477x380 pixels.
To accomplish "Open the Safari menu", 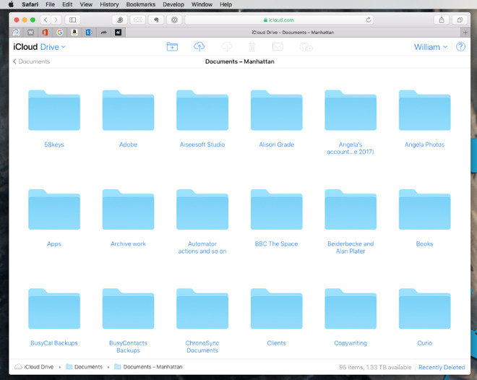I will tap(30, 4).
